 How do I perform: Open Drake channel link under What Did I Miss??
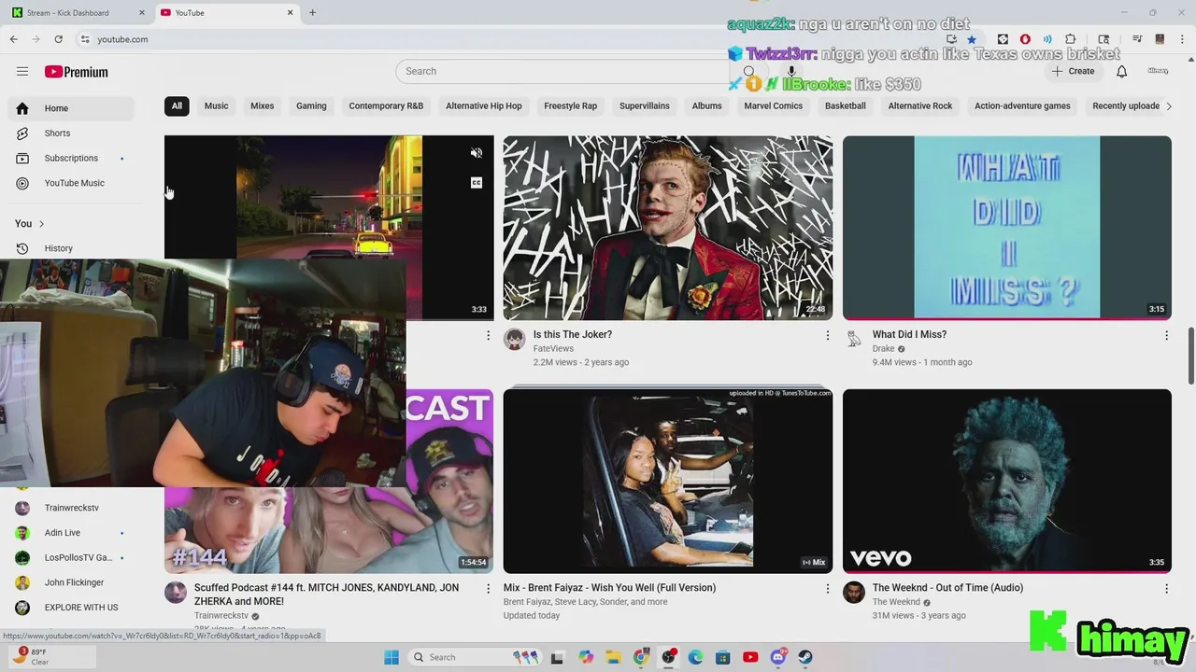point(883,349)
